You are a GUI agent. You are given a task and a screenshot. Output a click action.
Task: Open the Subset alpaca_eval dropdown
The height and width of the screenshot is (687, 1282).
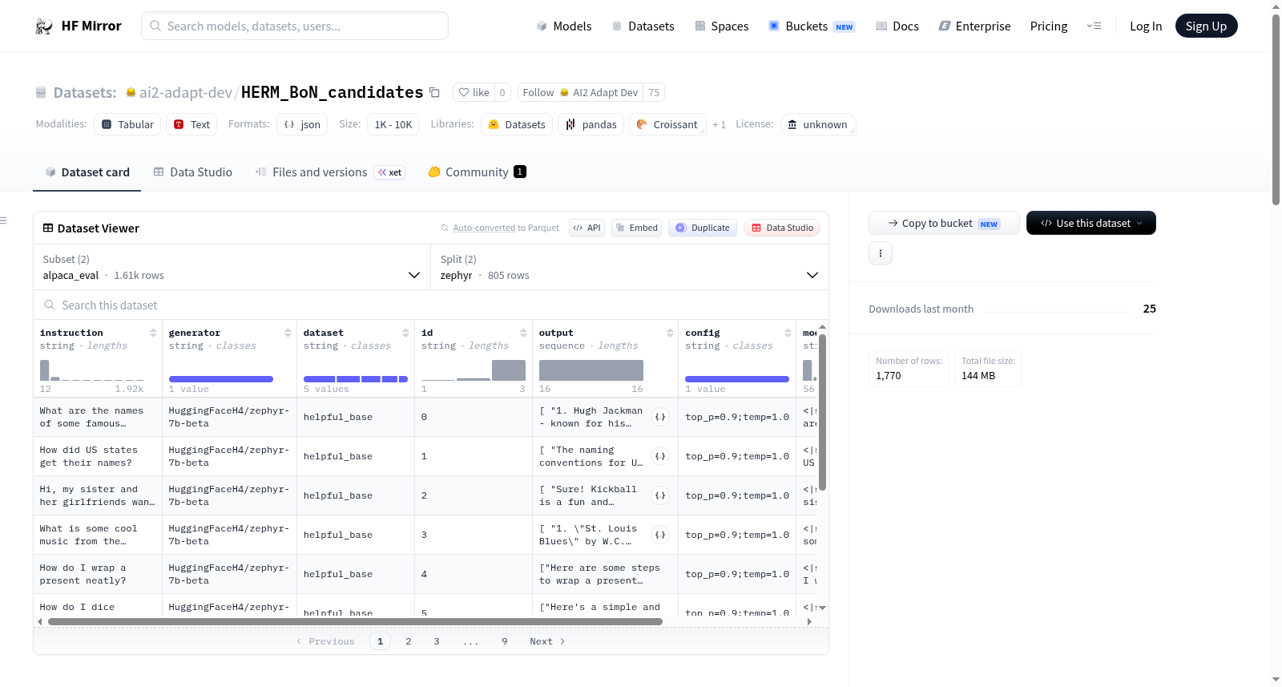[x=232, y=267]
